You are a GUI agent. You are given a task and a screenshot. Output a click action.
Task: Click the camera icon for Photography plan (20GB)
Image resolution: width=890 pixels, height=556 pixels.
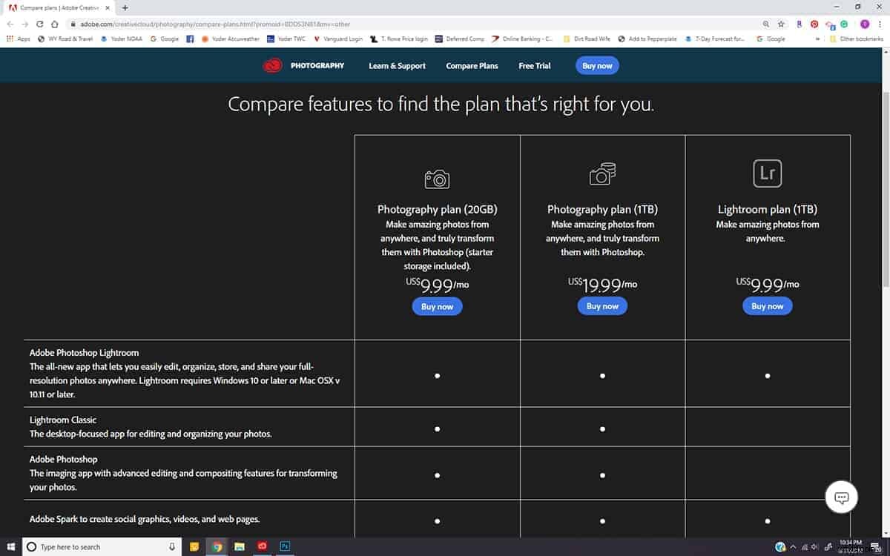click(x=437, y=179)
